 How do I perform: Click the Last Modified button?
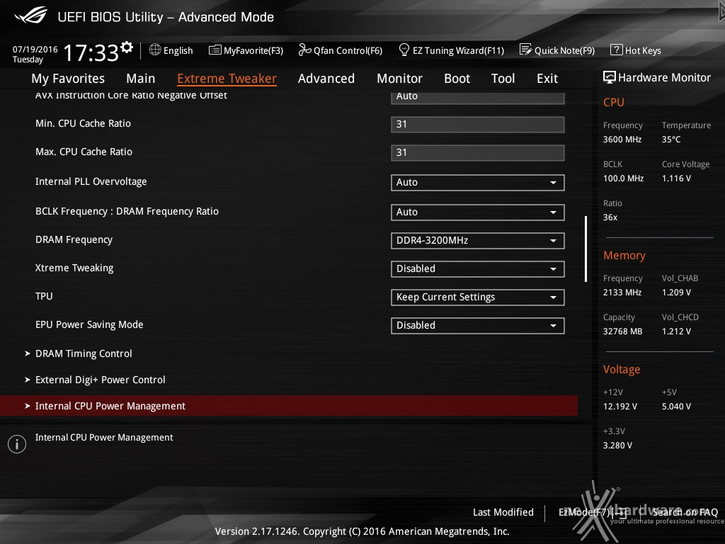pyautogui.click(x=503, y=512)
